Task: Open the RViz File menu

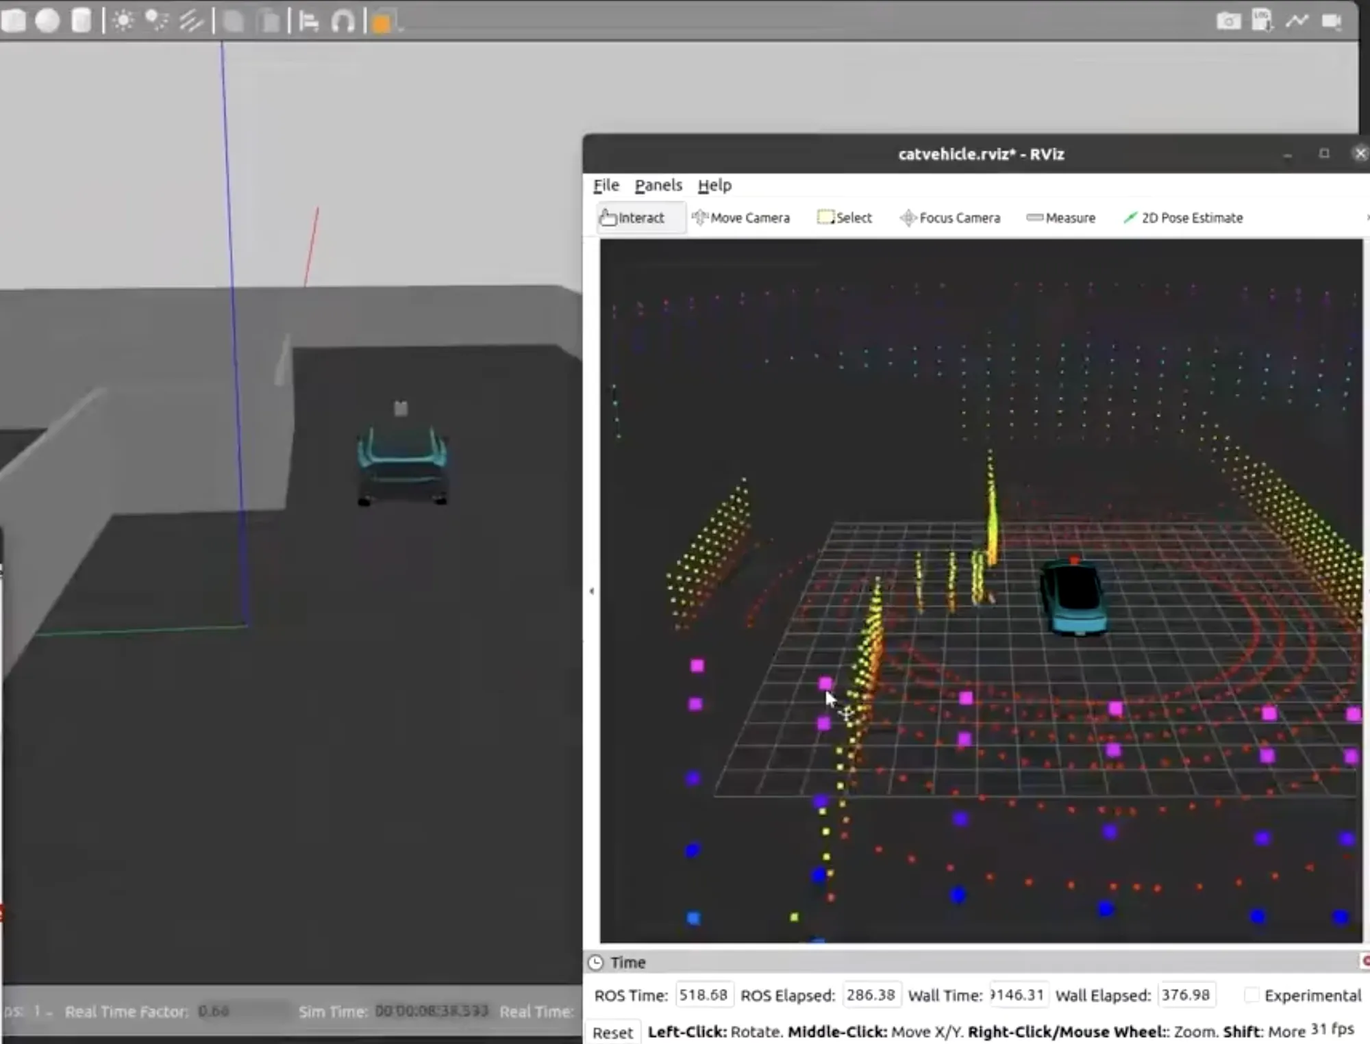Action: tap(606, 185)
